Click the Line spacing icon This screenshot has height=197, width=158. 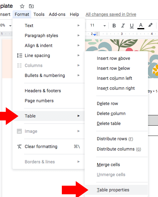click(x=19, y=55)
